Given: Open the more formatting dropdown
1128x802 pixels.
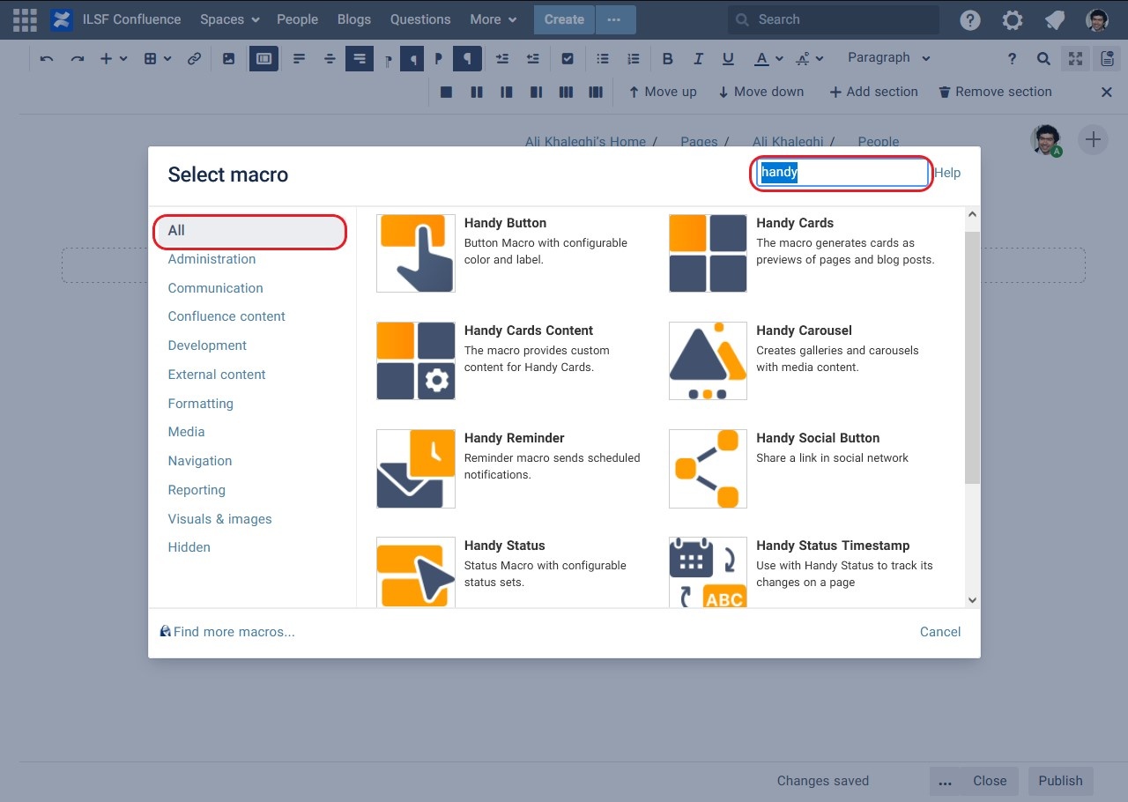Looking at the screenshot, I should tap(810, 58).
